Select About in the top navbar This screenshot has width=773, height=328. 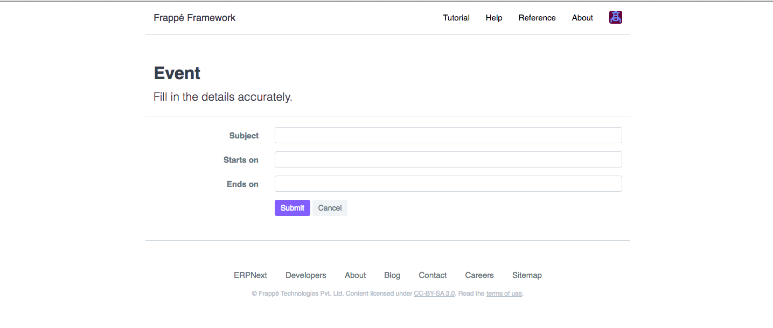pyautogui.click(x=582, y=18)
